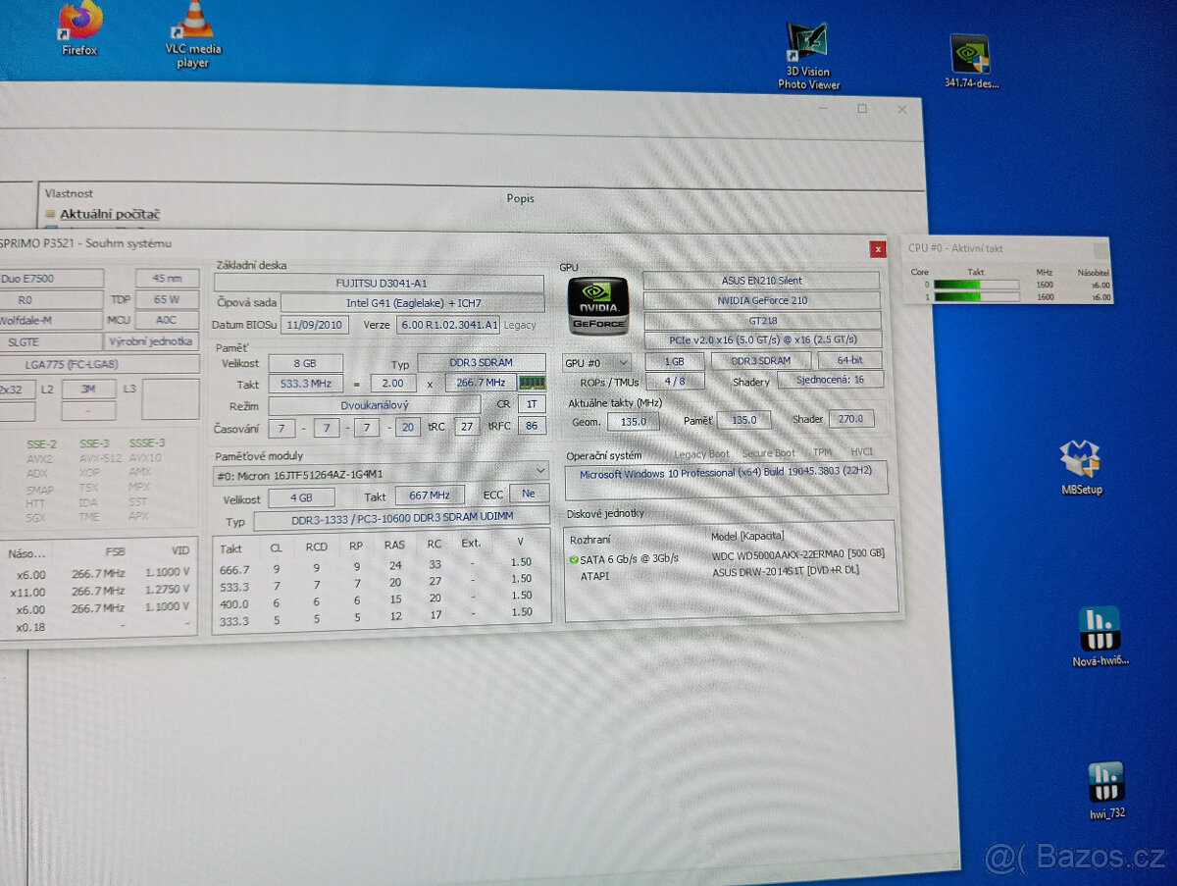Click the Legacy Boot indicator label
The image size is (1177, 886).
701,452
